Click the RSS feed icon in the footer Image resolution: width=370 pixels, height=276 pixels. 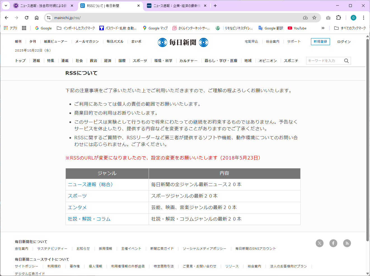[x=347, y=243]
